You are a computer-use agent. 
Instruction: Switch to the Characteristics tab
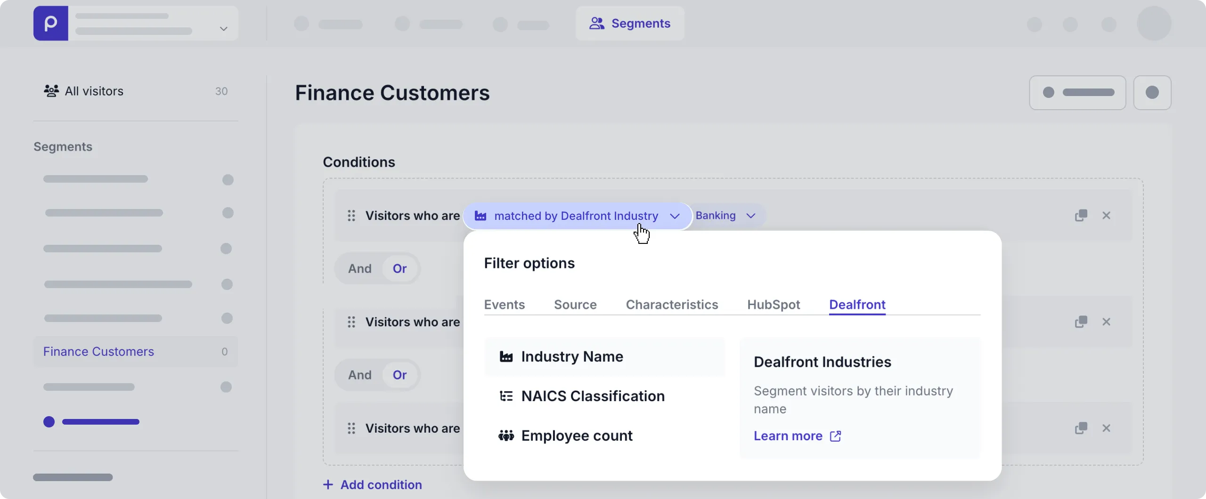pos(672,305)
